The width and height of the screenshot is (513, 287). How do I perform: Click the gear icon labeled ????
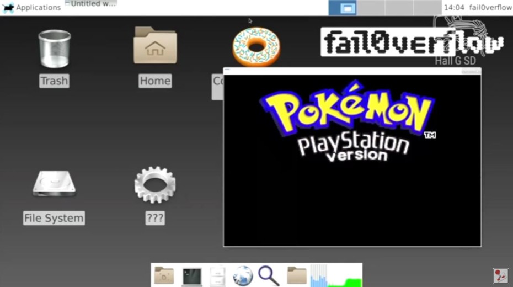click(155, 185)
